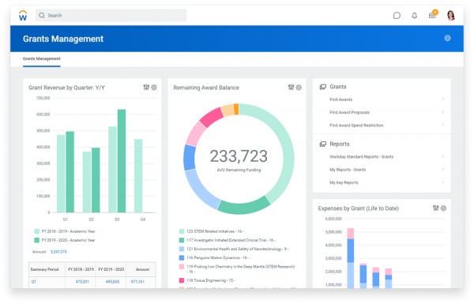Open gear settings on the Expenses by Grant card

click(x=443, y=208)
